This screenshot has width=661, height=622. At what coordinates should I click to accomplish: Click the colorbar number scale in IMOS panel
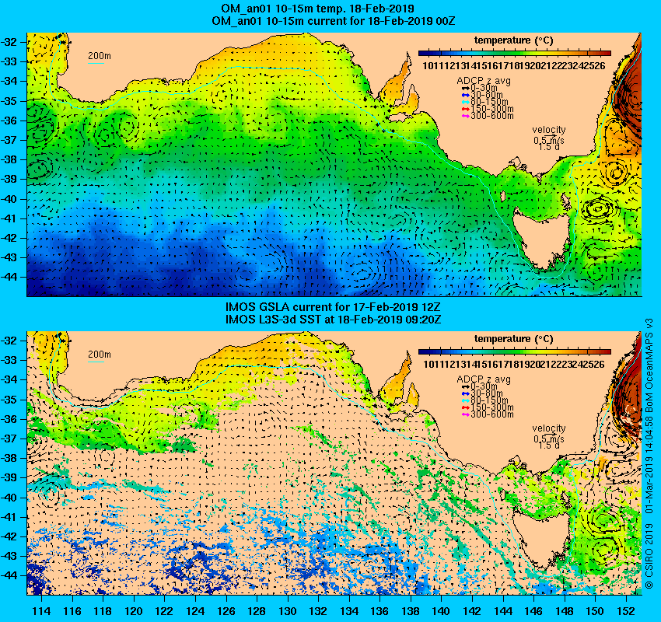(514, 365)
